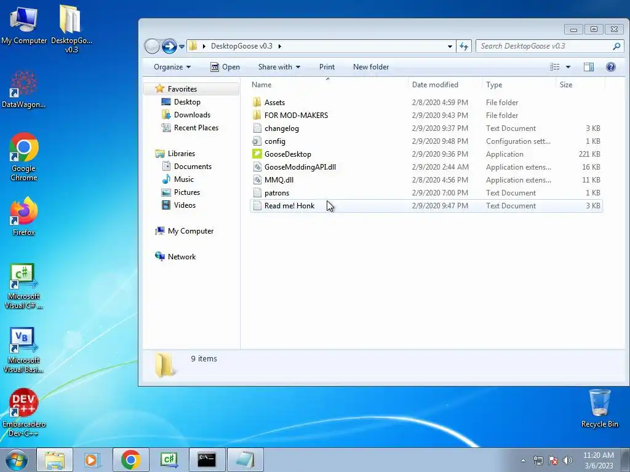Select the GooseModdingAPI.dll file icon

coord(257,167)
